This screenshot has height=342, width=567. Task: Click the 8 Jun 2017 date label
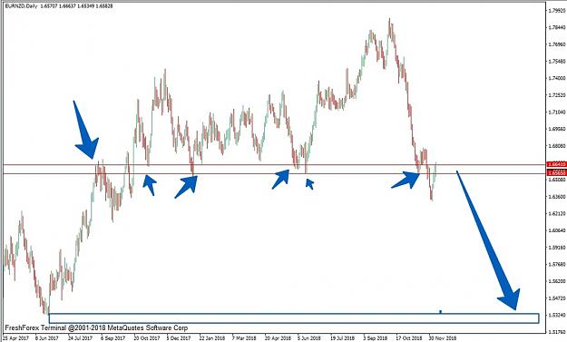(x=47, y=338)
